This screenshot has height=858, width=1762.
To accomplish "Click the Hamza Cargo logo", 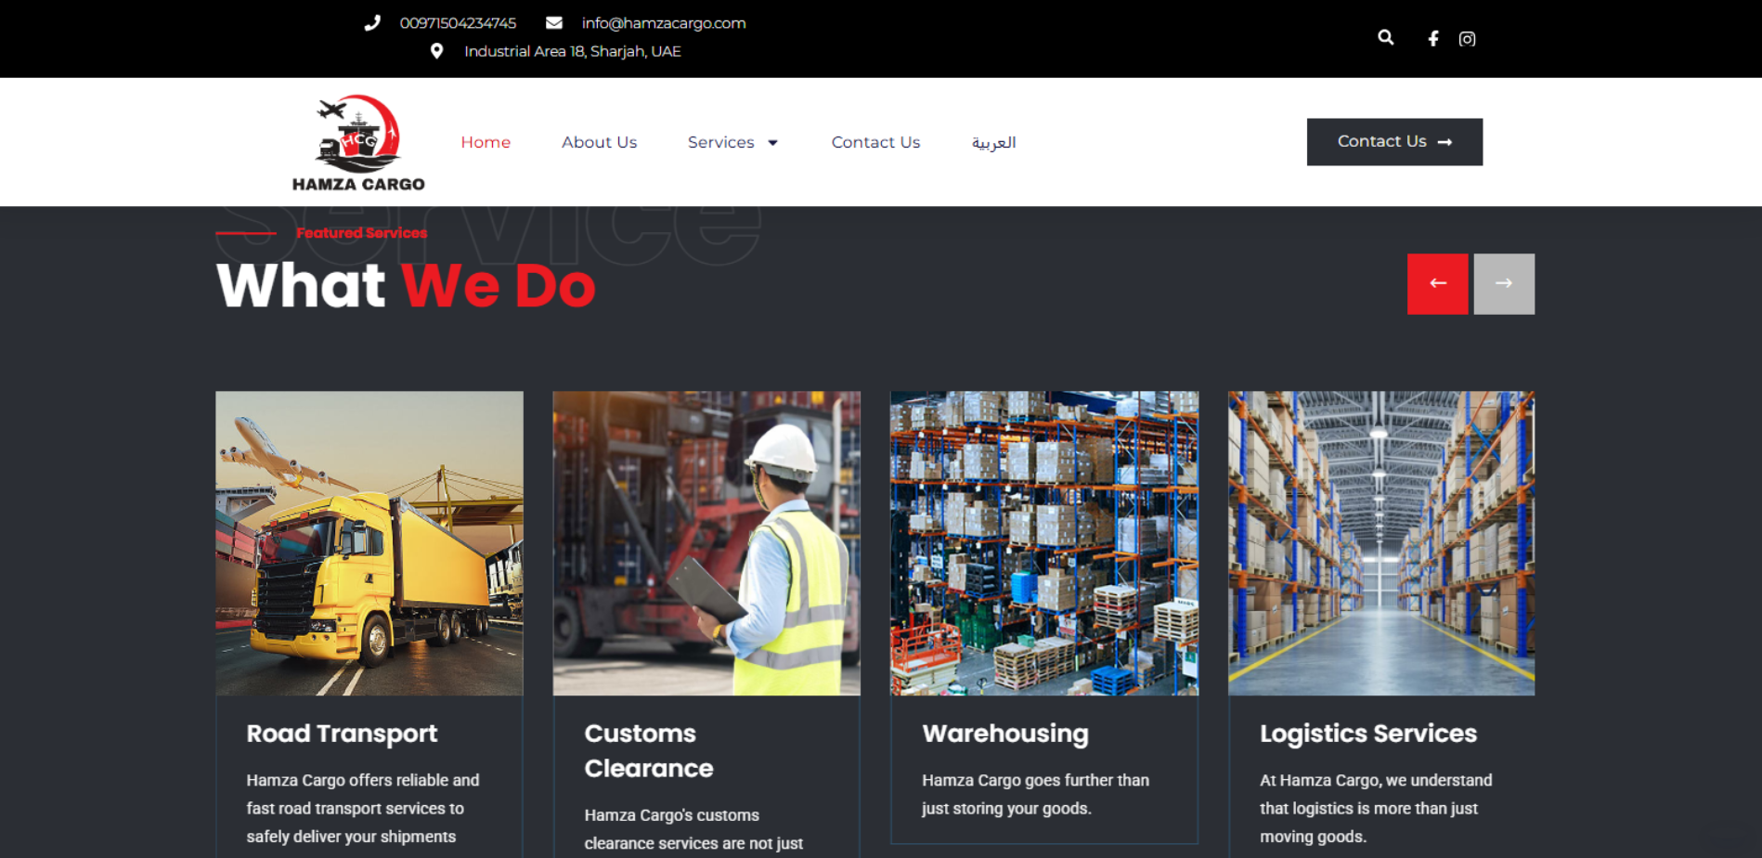I will pyautogui.click(x=358, y=143).
